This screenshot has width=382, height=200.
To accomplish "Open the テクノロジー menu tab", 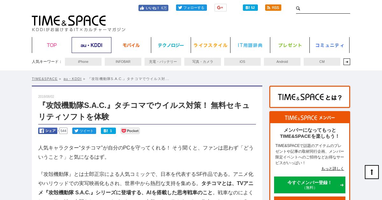I will (x=171, y=45).
